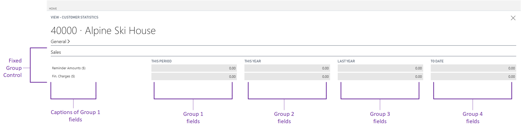Select Fin. Charges This Period field

coord(194,76)
